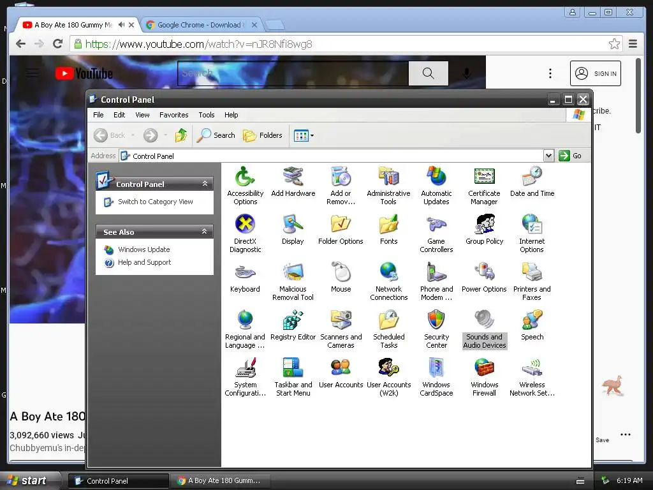Toggle the Folders pane button
The width and height of the screenshot is (653, 490).
tap(262, 135)
